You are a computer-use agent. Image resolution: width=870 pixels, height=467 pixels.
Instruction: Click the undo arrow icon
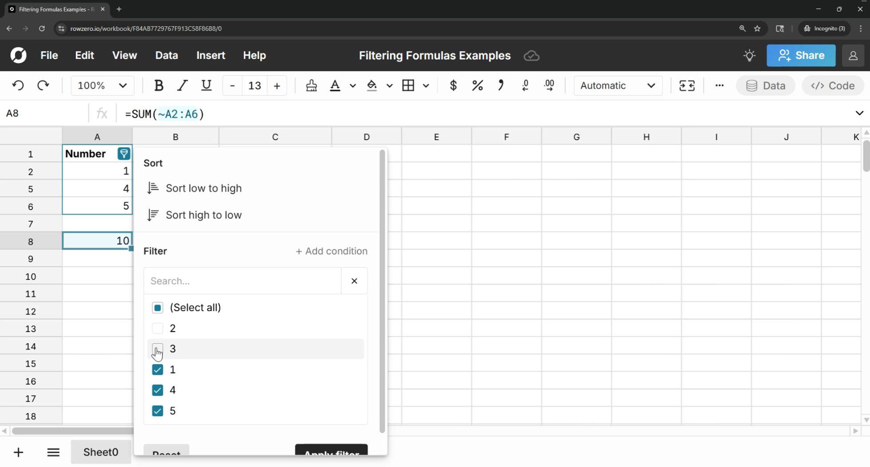18,86
